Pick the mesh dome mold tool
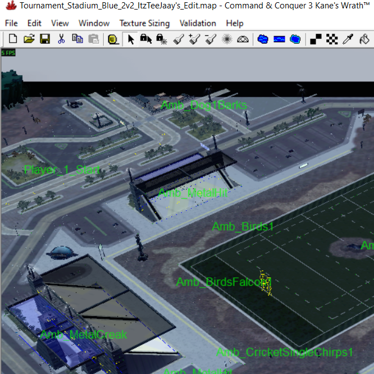This screenshot has width=374, height=374. coord(243,39)
